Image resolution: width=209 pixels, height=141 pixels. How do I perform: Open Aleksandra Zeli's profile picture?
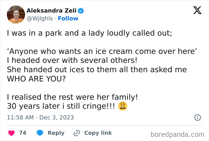click(15, 14)
